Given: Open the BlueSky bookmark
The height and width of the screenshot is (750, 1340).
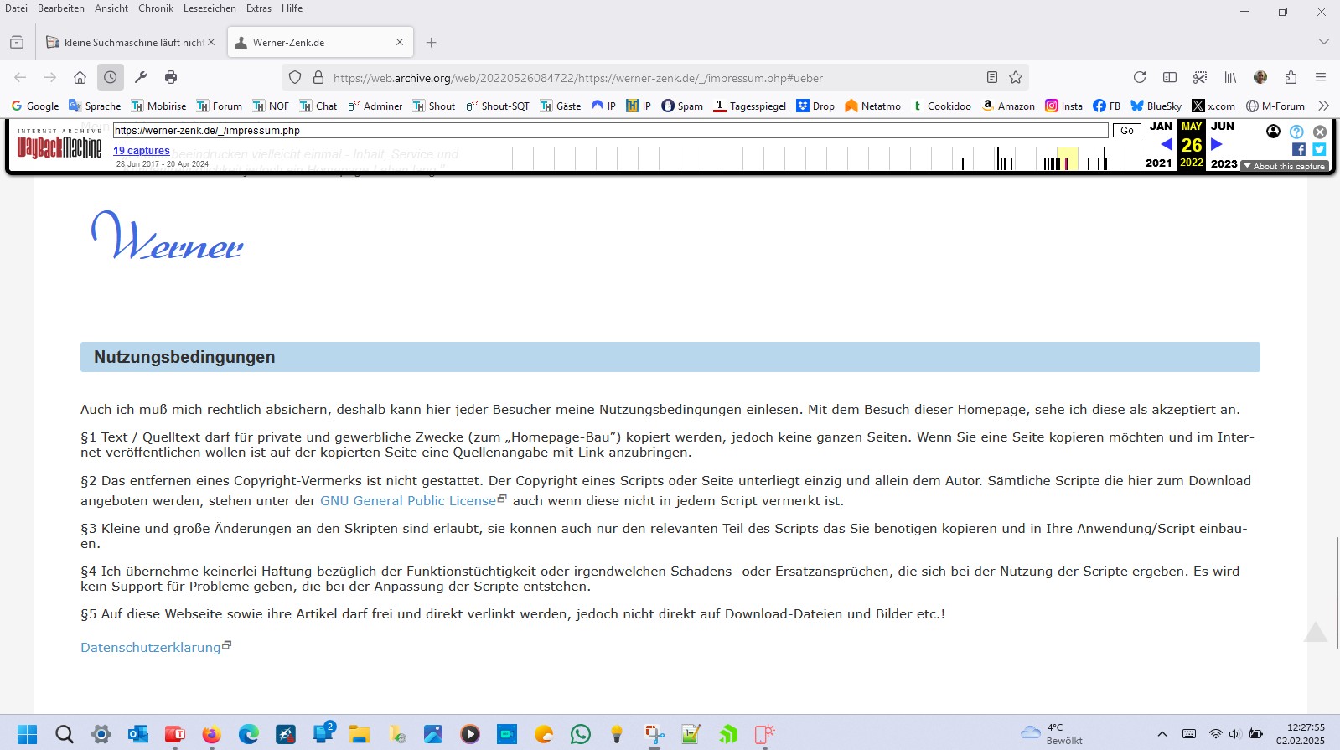Looking at the screenshot, I should point(1156,106).
